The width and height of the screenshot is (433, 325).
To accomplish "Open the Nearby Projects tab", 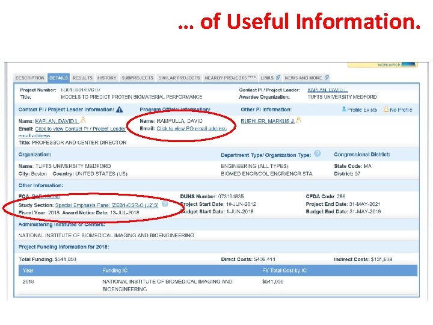I will tap(230, 78).
